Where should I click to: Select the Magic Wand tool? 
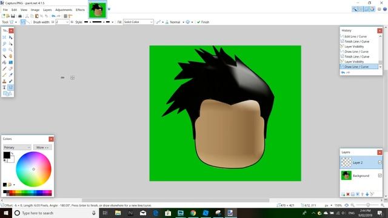[4, 56]
